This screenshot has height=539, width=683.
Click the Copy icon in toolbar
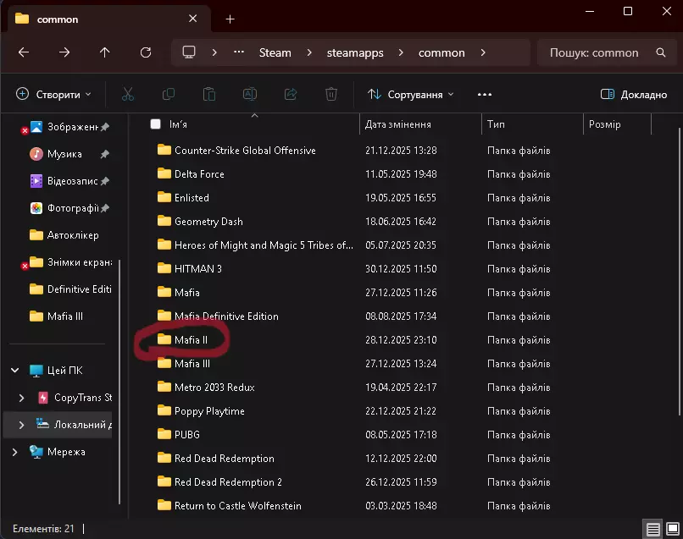pos(169,95)
